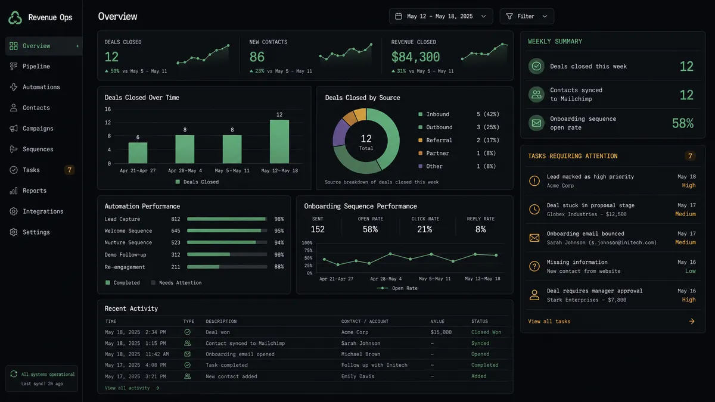
Task: Click the New Contacts 86 value
Action: [257, 57]
